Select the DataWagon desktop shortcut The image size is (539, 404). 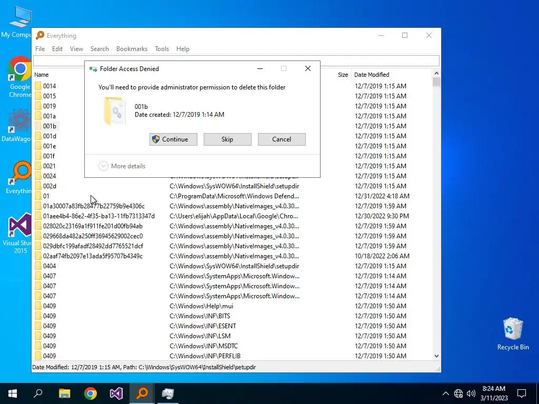pos(16,125)
